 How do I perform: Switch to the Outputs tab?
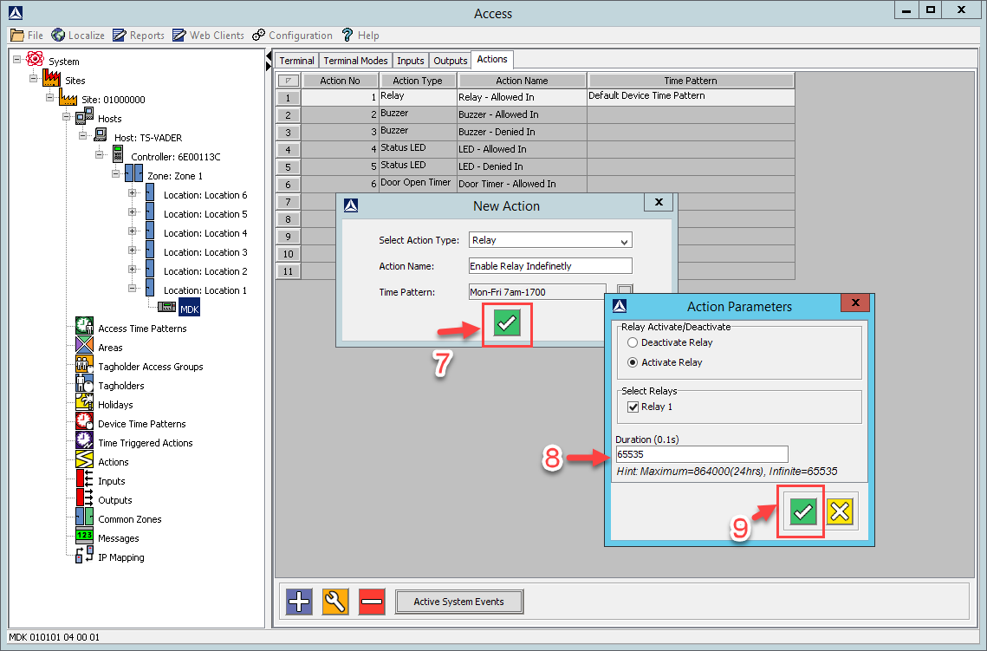click(451, 61)
